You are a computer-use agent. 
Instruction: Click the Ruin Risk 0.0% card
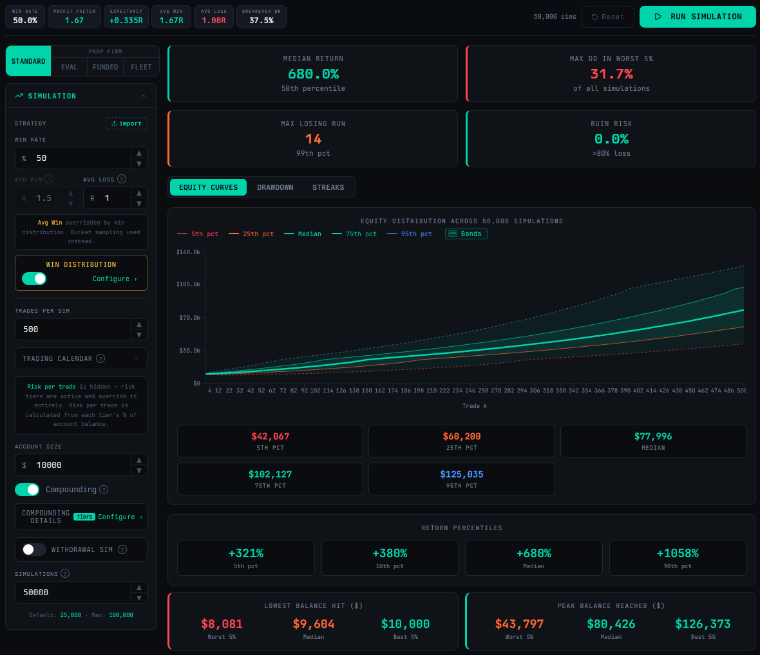tap(611, 138)
